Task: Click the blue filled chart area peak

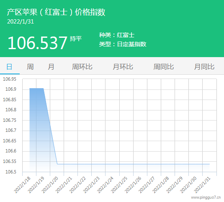Action: coord(36,92)
